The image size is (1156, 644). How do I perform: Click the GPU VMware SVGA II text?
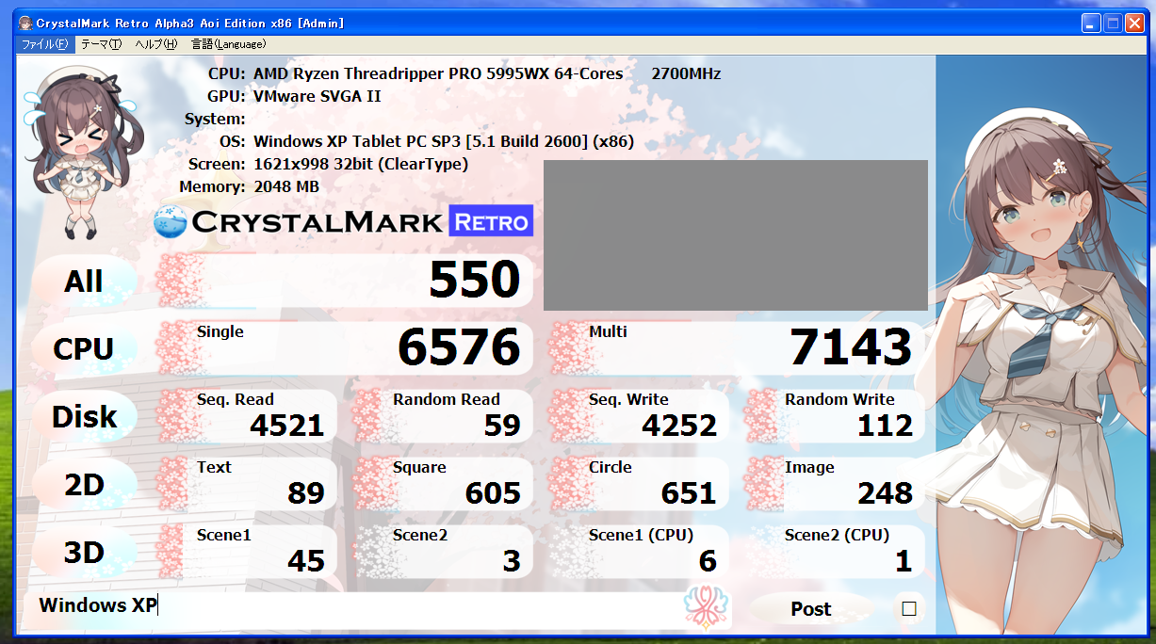317,96
